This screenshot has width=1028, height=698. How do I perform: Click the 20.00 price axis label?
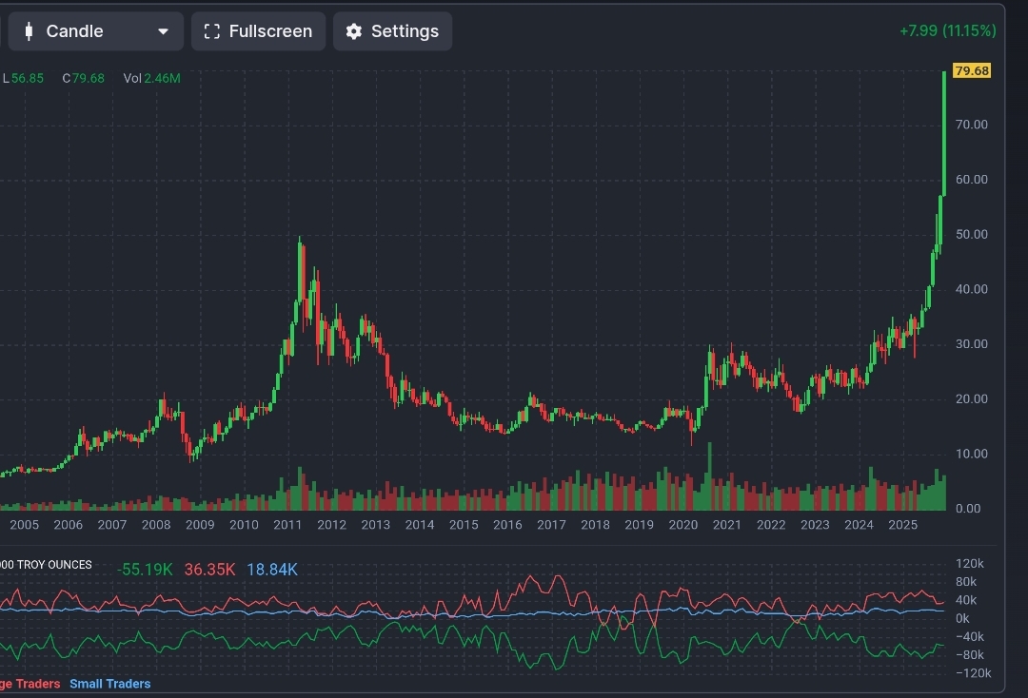972,398
